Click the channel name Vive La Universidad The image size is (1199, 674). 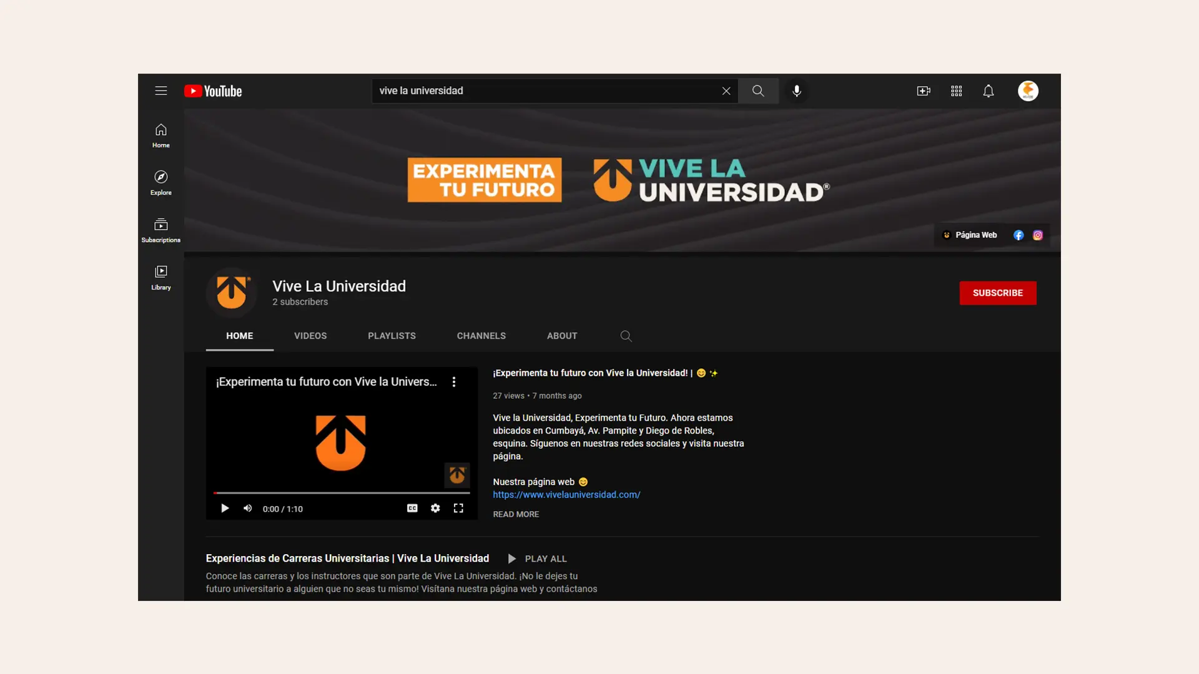click(x=339, y=286)
